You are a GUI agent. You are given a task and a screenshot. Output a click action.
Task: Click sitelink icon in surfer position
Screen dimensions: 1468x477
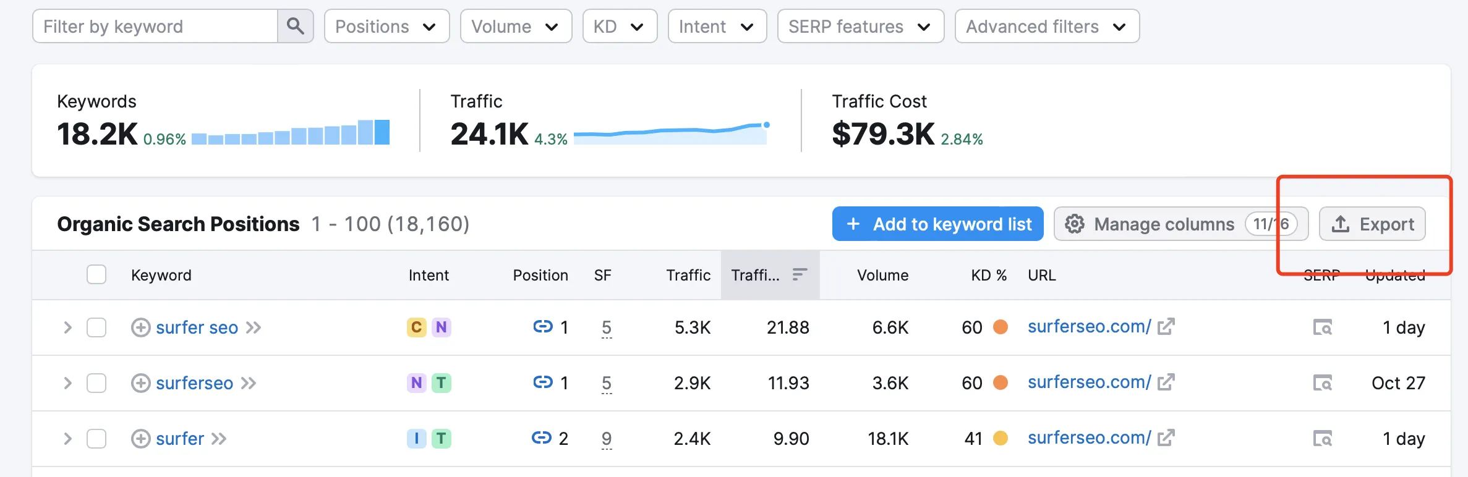542,437
